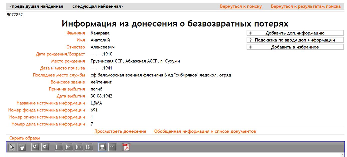Viewport: 347px width, 157px height.
Task: Open Подсказка по вводу доп.информации
Action: click(x=295, y=40)
